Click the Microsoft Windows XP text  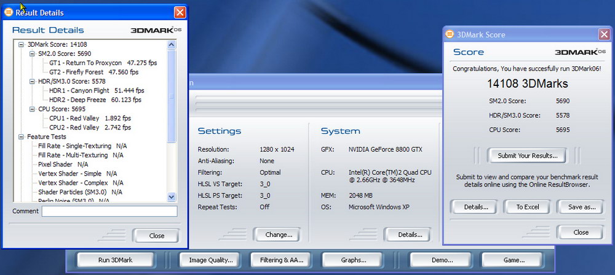(379, 207)
